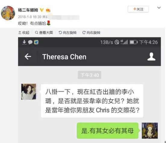Rotate image right with 向右旋转
Screen dimensions: 167x143
click(91, 33)
